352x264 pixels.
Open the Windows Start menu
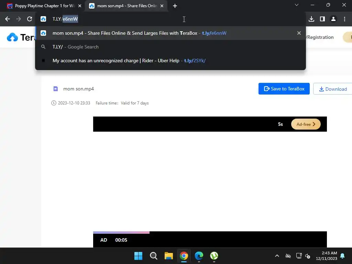click(x=138, y=256)
